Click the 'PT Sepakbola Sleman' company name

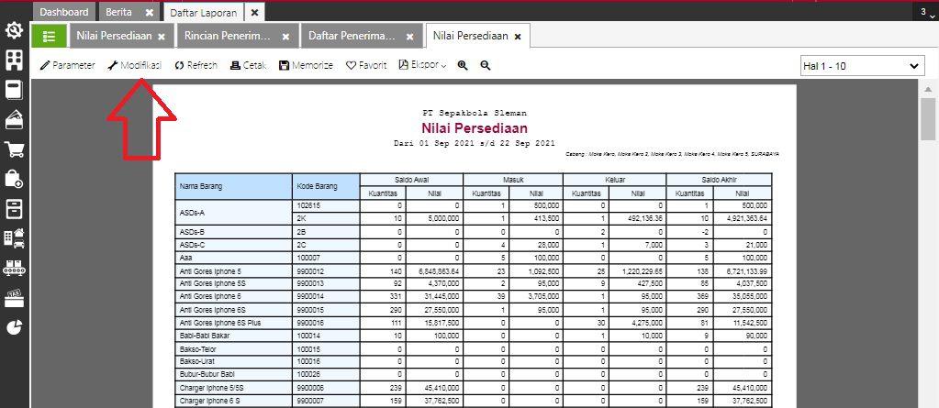pyautogui.click(x=475, y=113)
